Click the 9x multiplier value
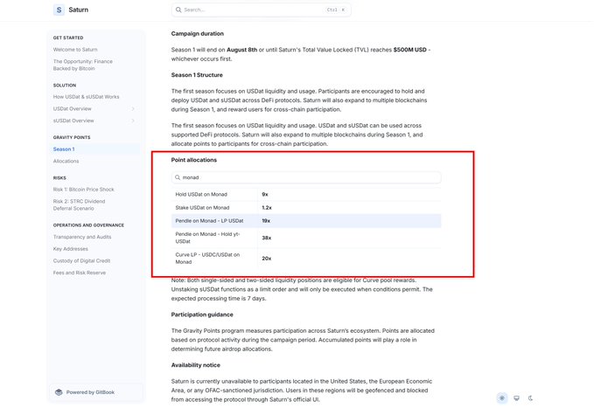594x408 pixels. tap(265, 195)
